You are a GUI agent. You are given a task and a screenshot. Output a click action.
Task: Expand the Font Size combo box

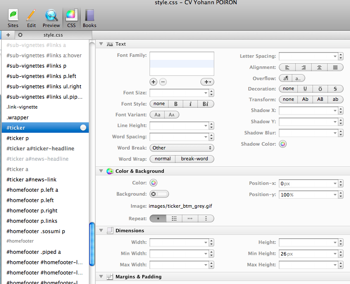205,93
